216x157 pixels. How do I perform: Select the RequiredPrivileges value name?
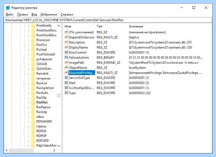point(82,73)
